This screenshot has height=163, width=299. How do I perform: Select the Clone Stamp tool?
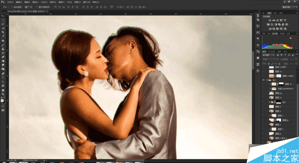click(3, 49)
